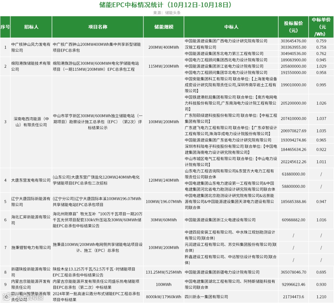Viewport: 334px width, 303px height.
Task: Click winner cell 汉锐工程有限公司
Action: 200,47
